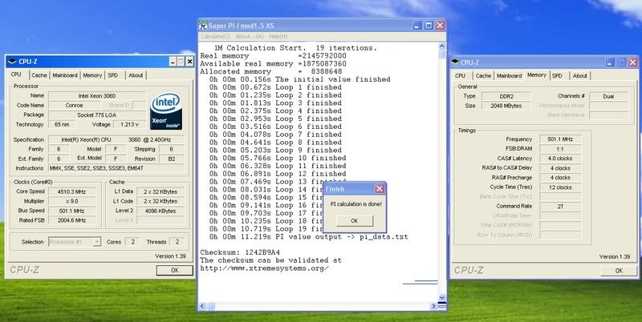Viewport: 642px width, 322px height.
Task: Click the Core Speed value 4510.3 MHz
Action: click(x=72, y=191)
